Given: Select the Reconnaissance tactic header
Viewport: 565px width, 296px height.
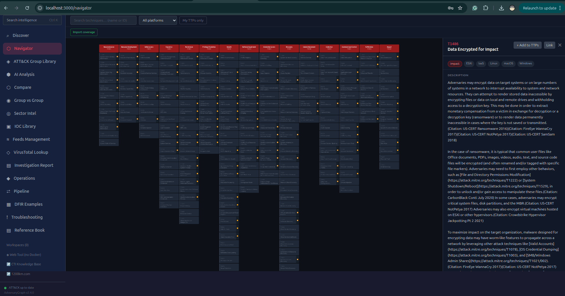Looking at the screenshot, I should coord(109,48).
